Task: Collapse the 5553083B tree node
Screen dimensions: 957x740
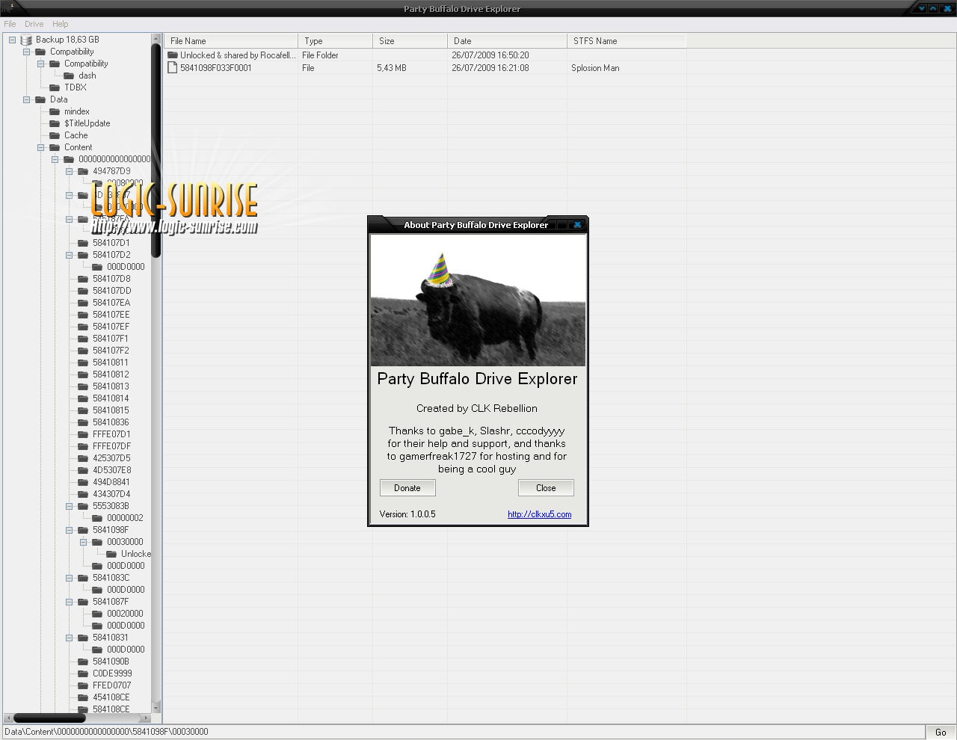Action: pyautogui.click(x=70, y=506)
